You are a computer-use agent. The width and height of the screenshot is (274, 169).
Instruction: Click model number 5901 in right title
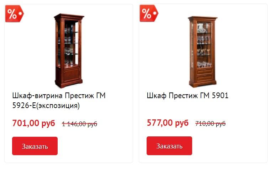point(220,96)
